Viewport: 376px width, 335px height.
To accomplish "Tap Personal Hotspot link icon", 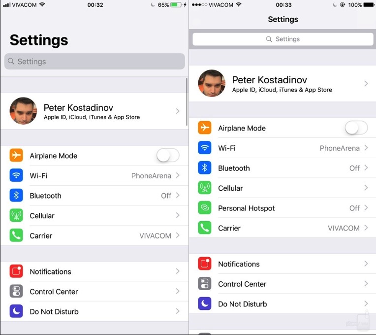I will (x=205, y=207).
